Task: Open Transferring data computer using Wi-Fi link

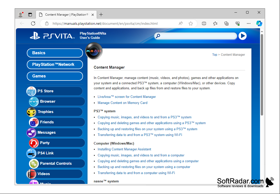Action: click(x=136, y=173)
